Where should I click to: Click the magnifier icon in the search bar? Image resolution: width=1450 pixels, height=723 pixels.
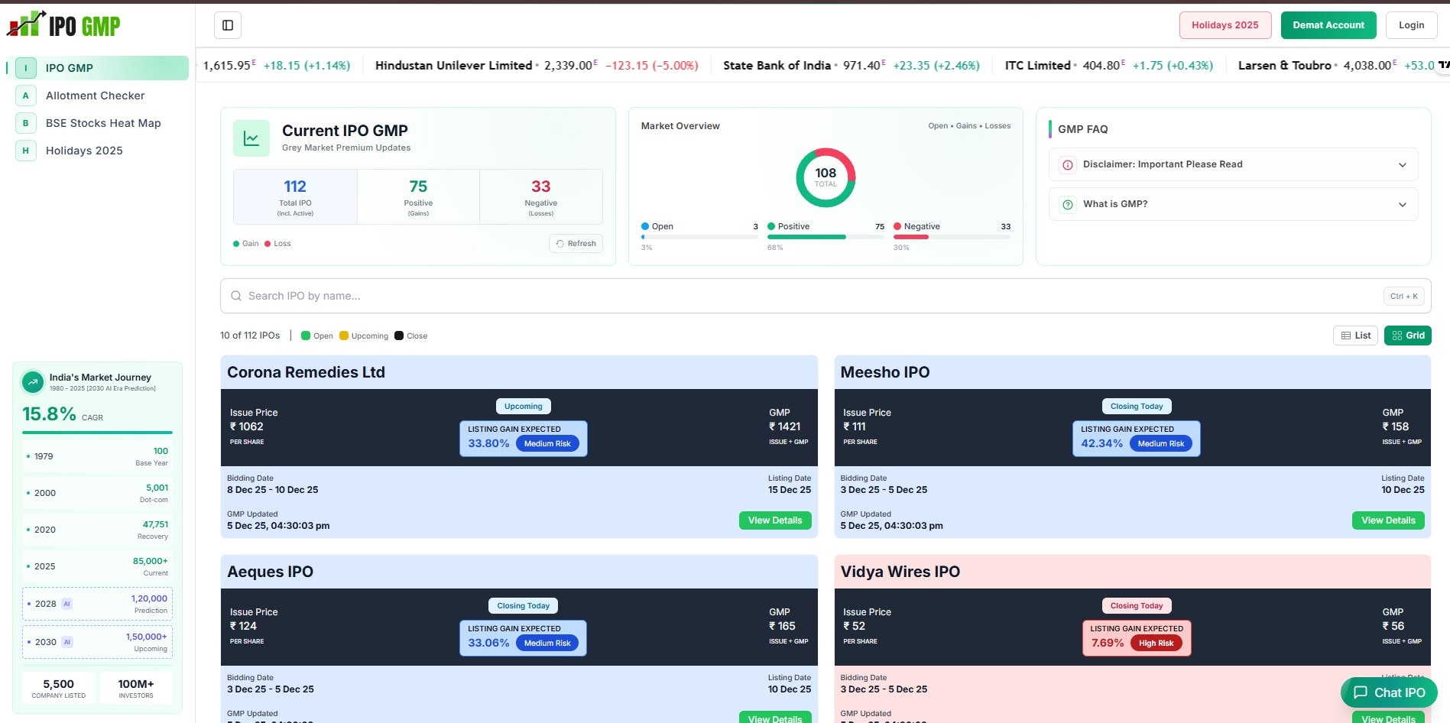pos(235,296)
